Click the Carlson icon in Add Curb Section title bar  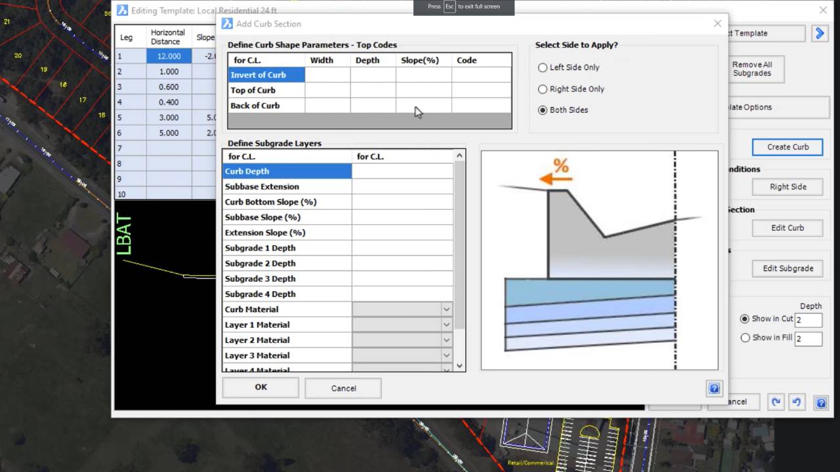point(227,24)
